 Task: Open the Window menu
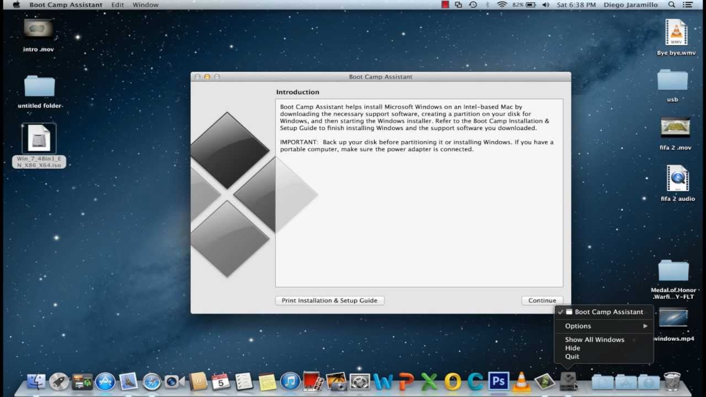(146, 4)
